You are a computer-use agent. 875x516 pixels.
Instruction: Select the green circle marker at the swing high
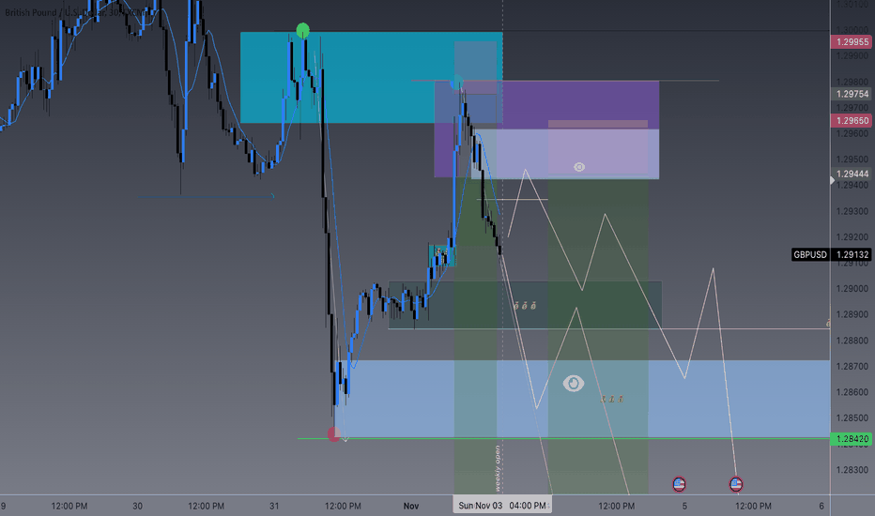pyautogui.click(x=302, y=30)
